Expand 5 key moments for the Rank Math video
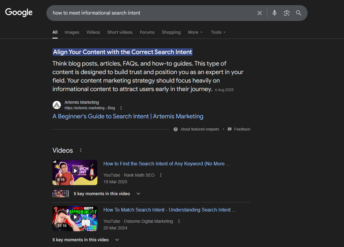The height and width of the screenshot is (247, 344). (x=138, y=193)
